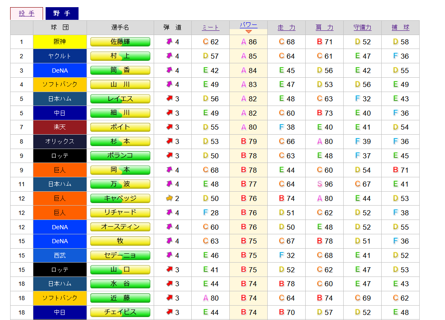Screen dimensions: 445x320
Task: Click the yellow trajectory arrow for キャベッジ
Action: (x=169, y=198)
